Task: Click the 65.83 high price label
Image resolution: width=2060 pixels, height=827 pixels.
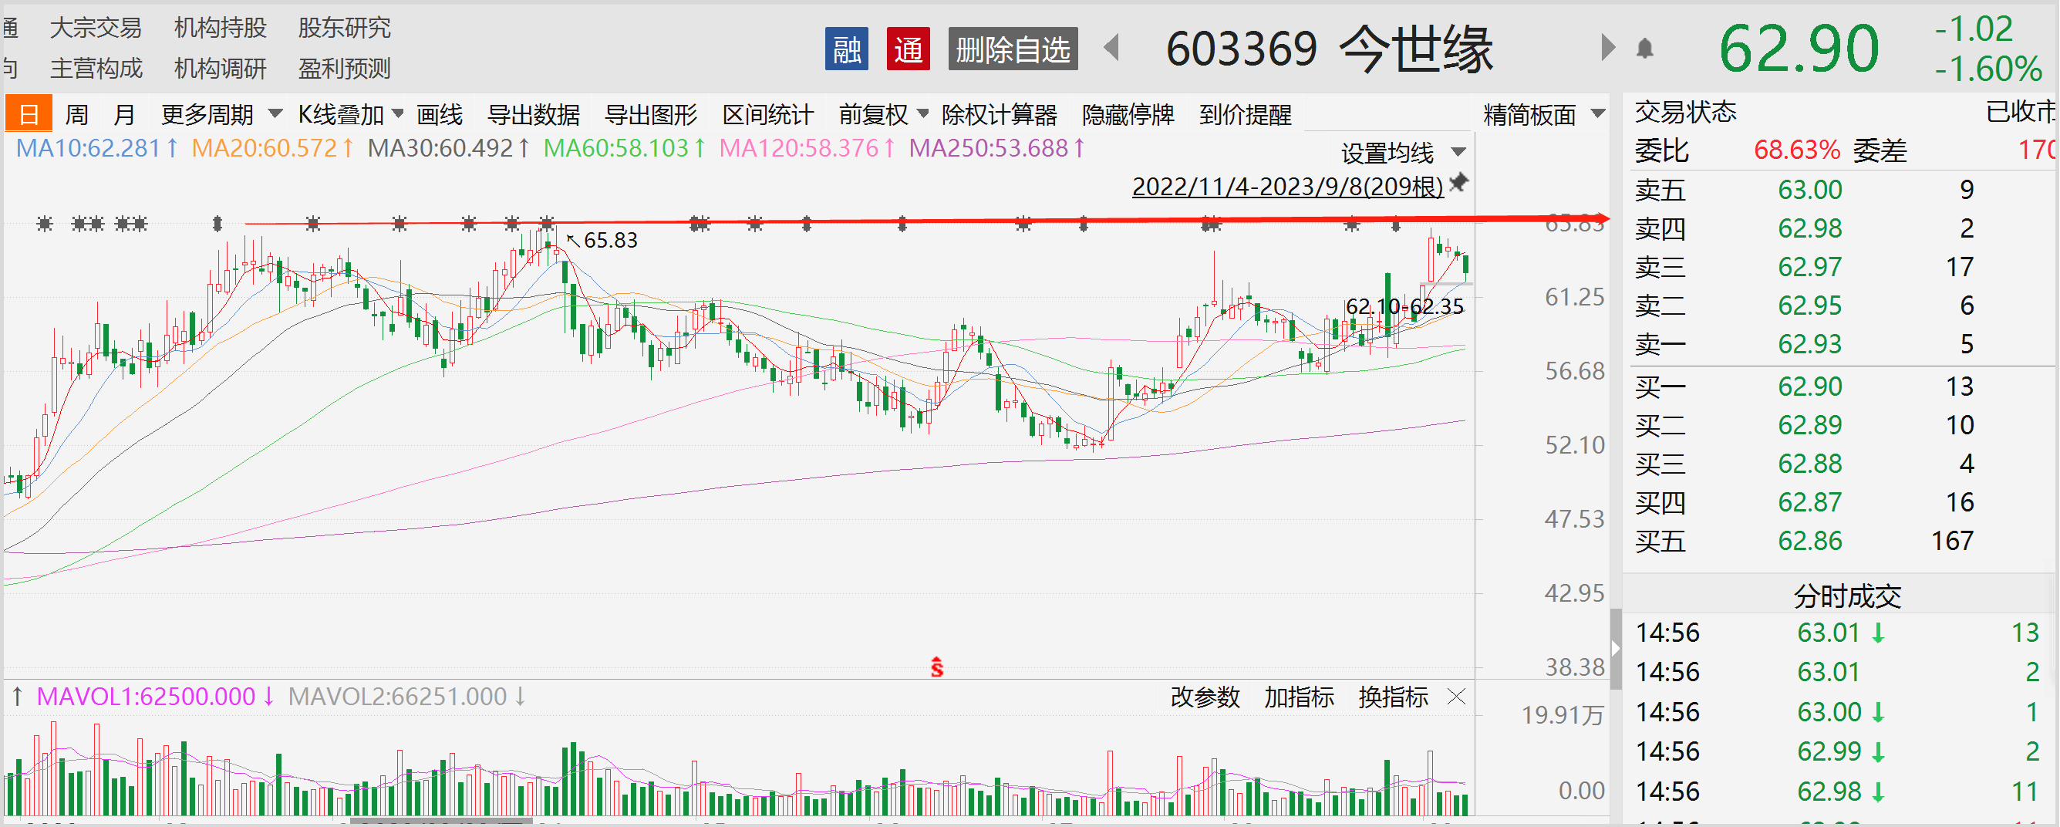Action: pos(610,240)
